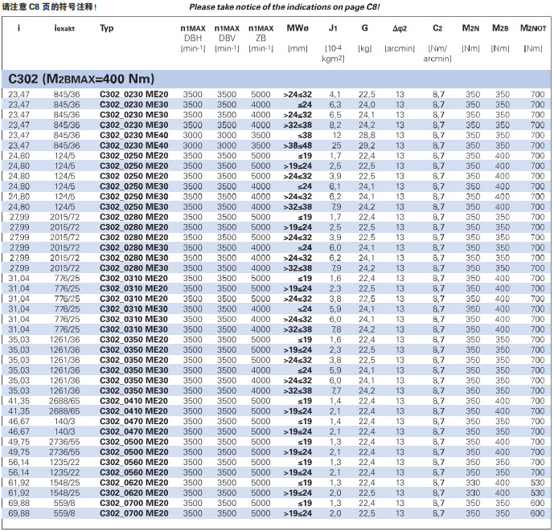
Task: Click C302_0700 ME20 in the last row
Action: [133, 512]
